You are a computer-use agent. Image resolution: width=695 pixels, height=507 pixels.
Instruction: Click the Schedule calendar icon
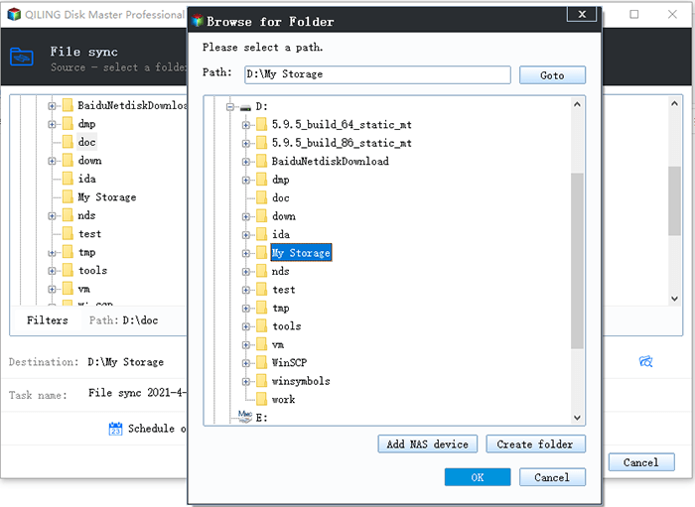click(115, 429)
